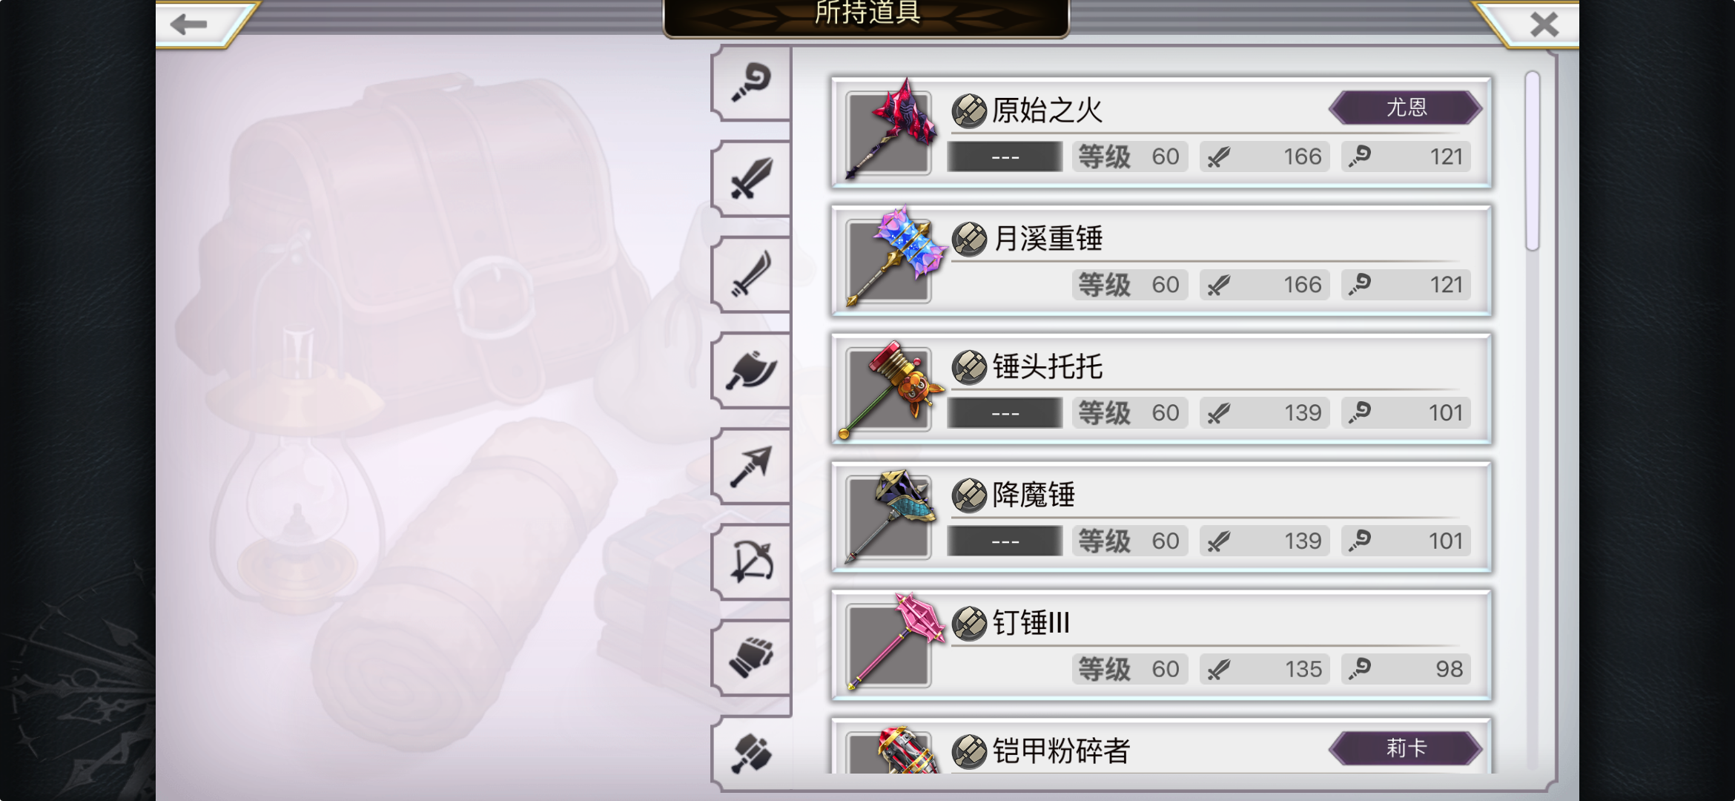This screenshot has width=1735, height=801.
Task: Switch to the fist weapon category tab
Action: 751,657
